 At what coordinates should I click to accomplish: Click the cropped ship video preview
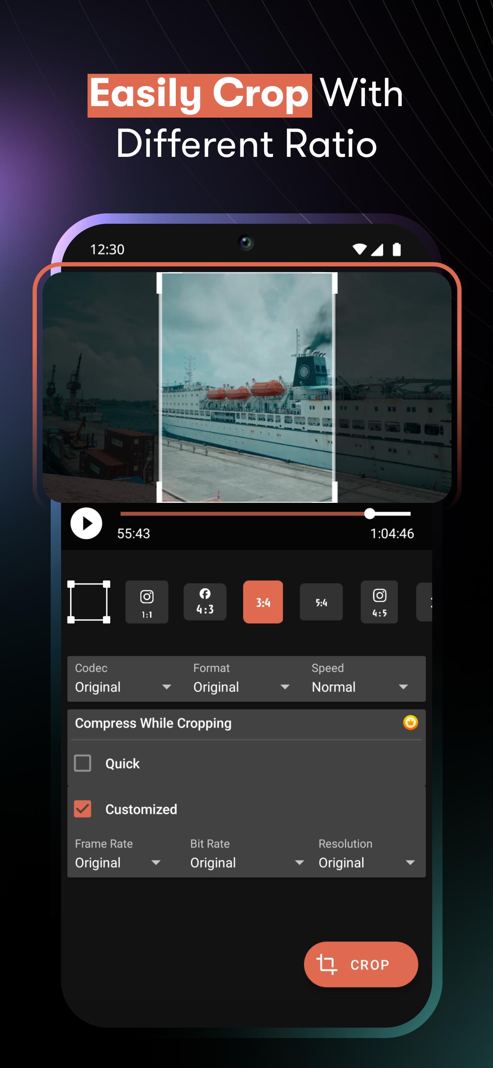[x=247, y=387]
